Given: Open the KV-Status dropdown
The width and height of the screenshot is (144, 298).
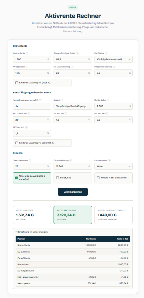Looking at the screenshot, I should pyautogui.click(x=113, y=59).
